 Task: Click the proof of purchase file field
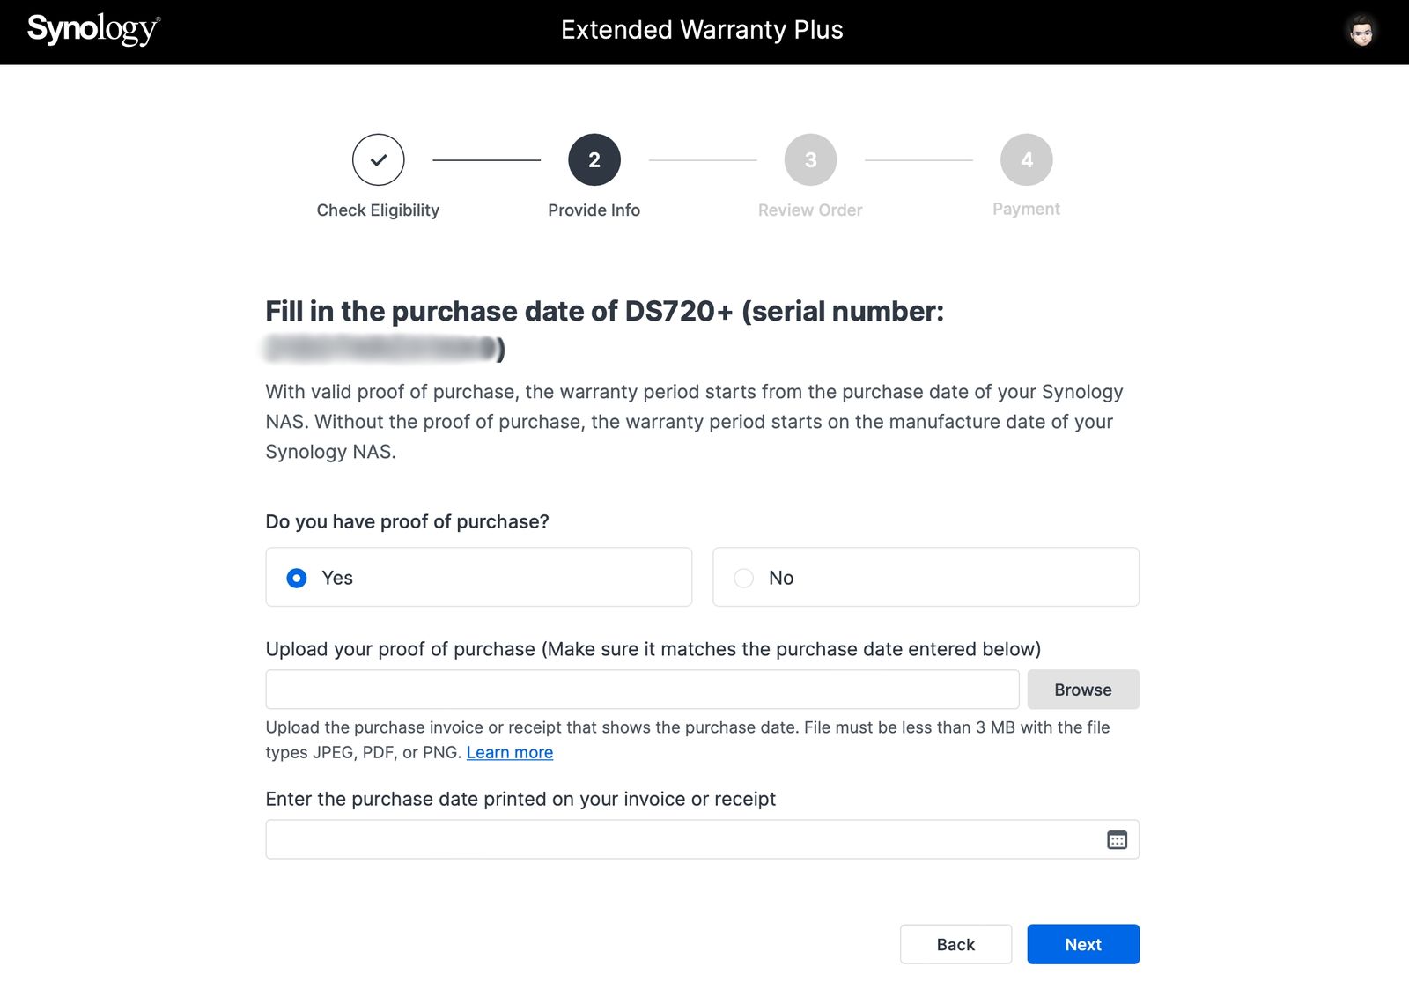click(642, 690)
